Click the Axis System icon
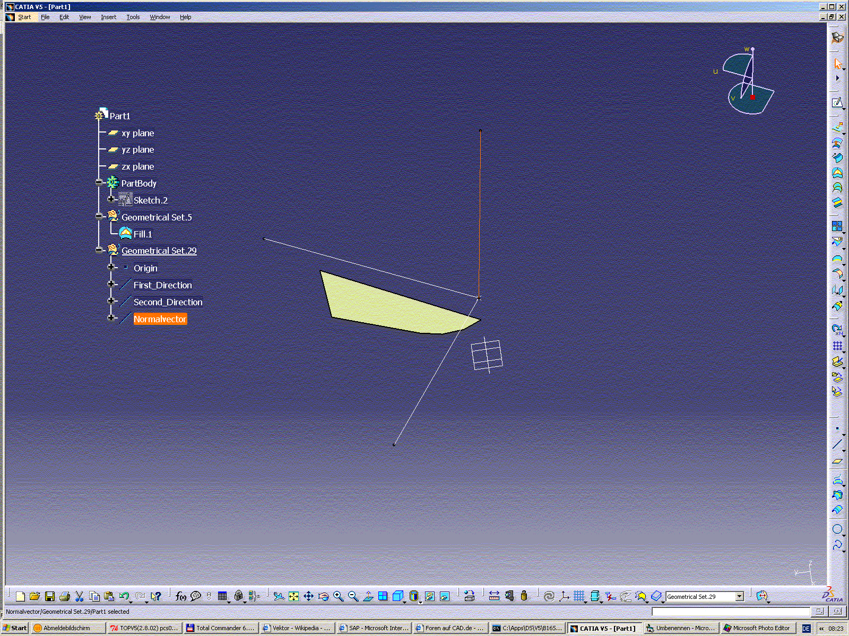 (565, 596)
